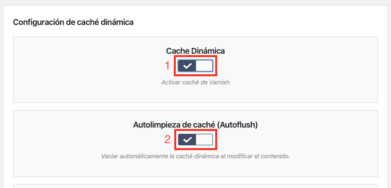This screenshot has width=391, height=188.
Task: Disable the Autolimpieza de caché (Autoflush) switch
Action: pyautogui.click(x=195, y=140)
